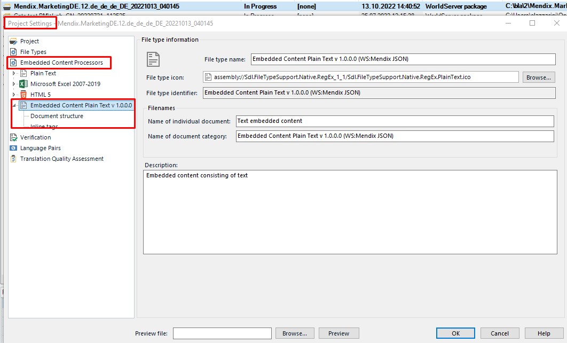
Task: Expand the HTML 5 tree node
Action: click(x=14, y=95)
